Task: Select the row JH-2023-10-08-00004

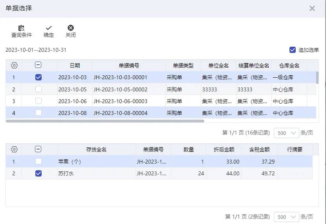Action: [161, 113]
